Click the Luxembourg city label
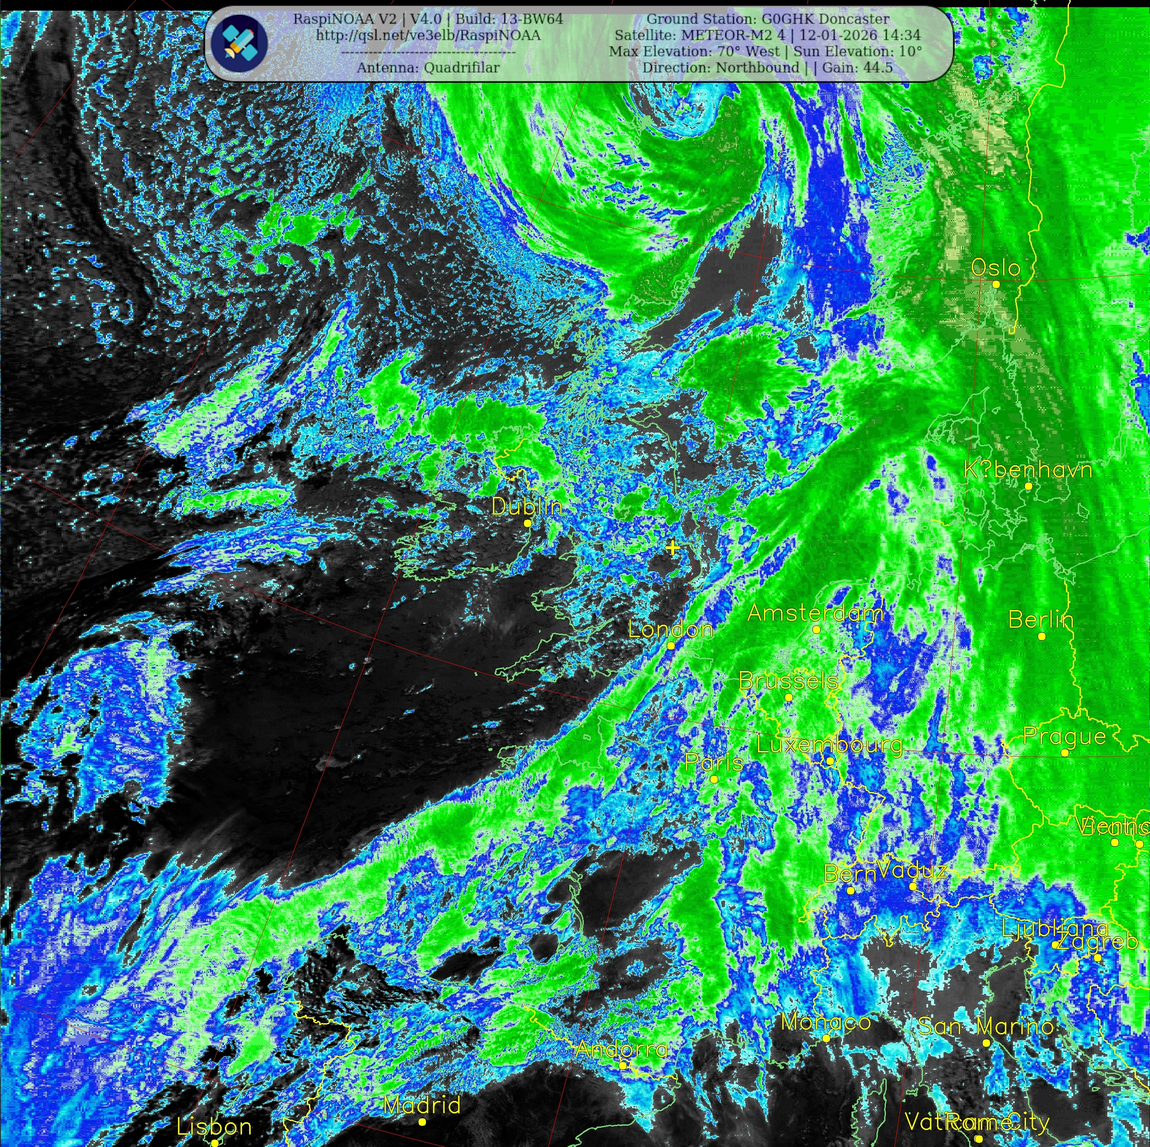 (x=829, y=745)
